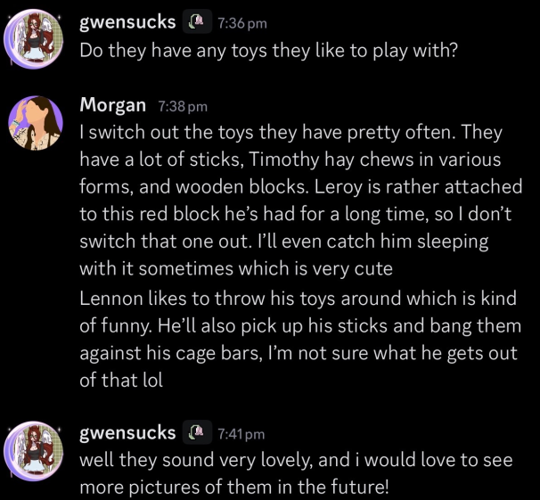Click the line "of that lol"
This screenshot has height=500, width=540.
[122, 381]
